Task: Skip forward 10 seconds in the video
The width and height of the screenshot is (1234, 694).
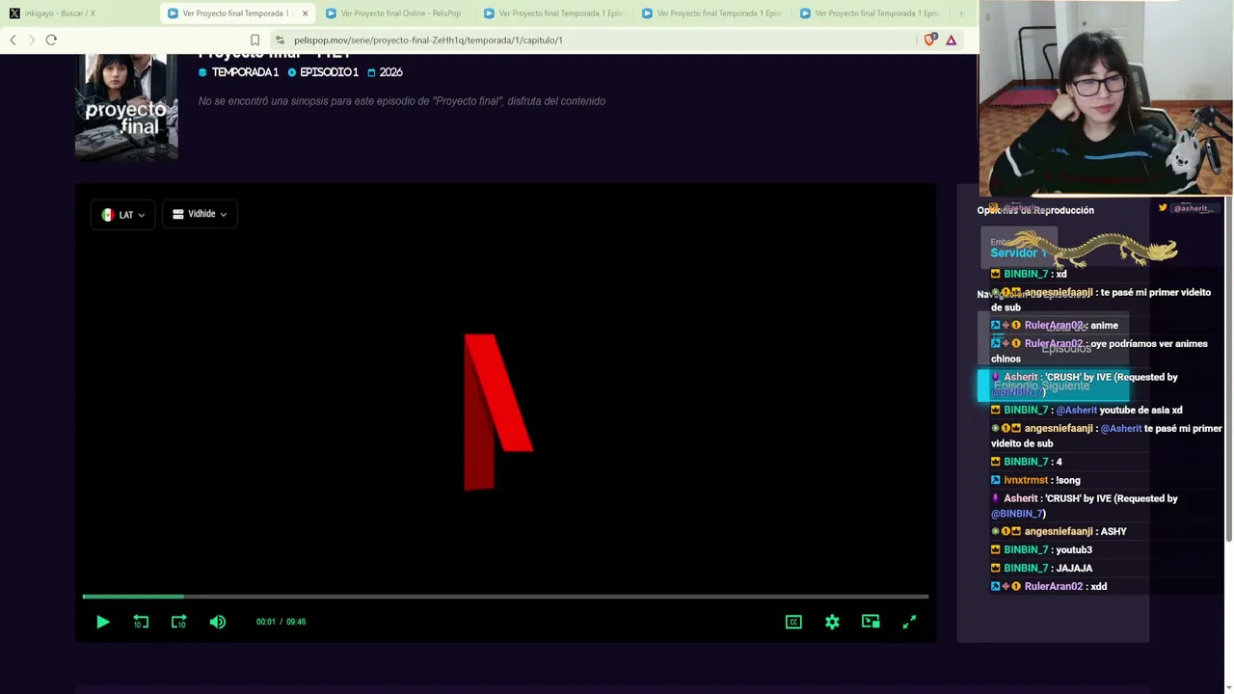Action: point(179,622)
